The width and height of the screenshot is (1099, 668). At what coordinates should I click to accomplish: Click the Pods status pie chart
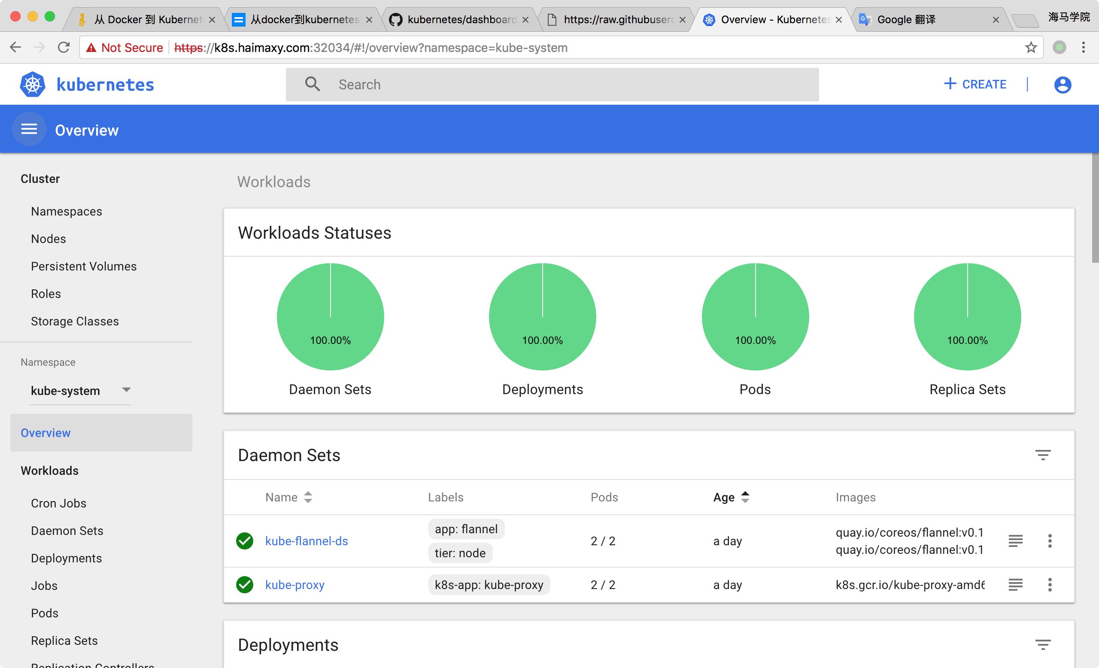(x=755, y=316)
